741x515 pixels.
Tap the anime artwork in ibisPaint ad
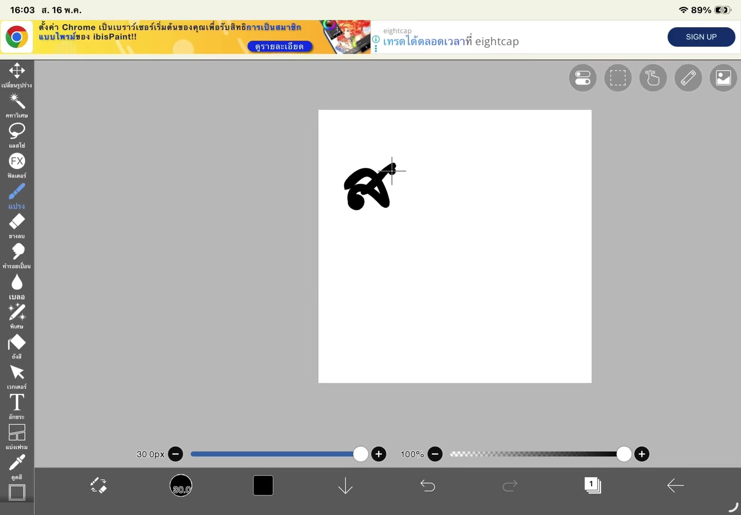click(347, 37)
